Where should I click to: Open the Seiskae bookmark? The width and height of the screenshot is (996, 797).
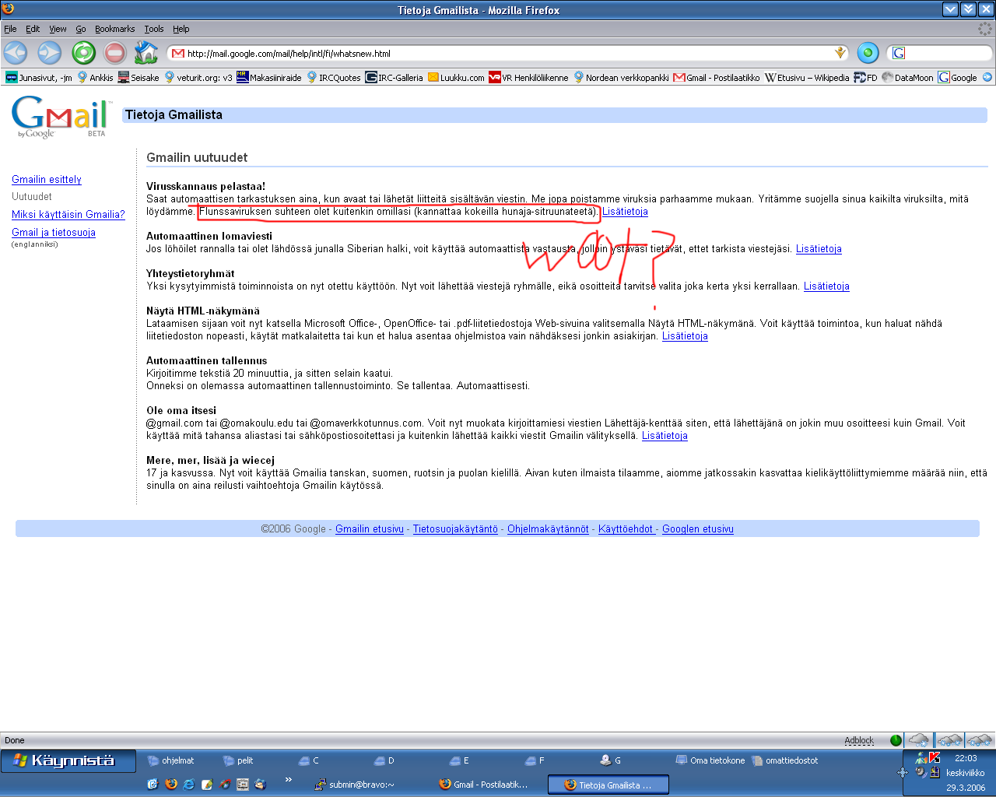[x=139, y=77]
